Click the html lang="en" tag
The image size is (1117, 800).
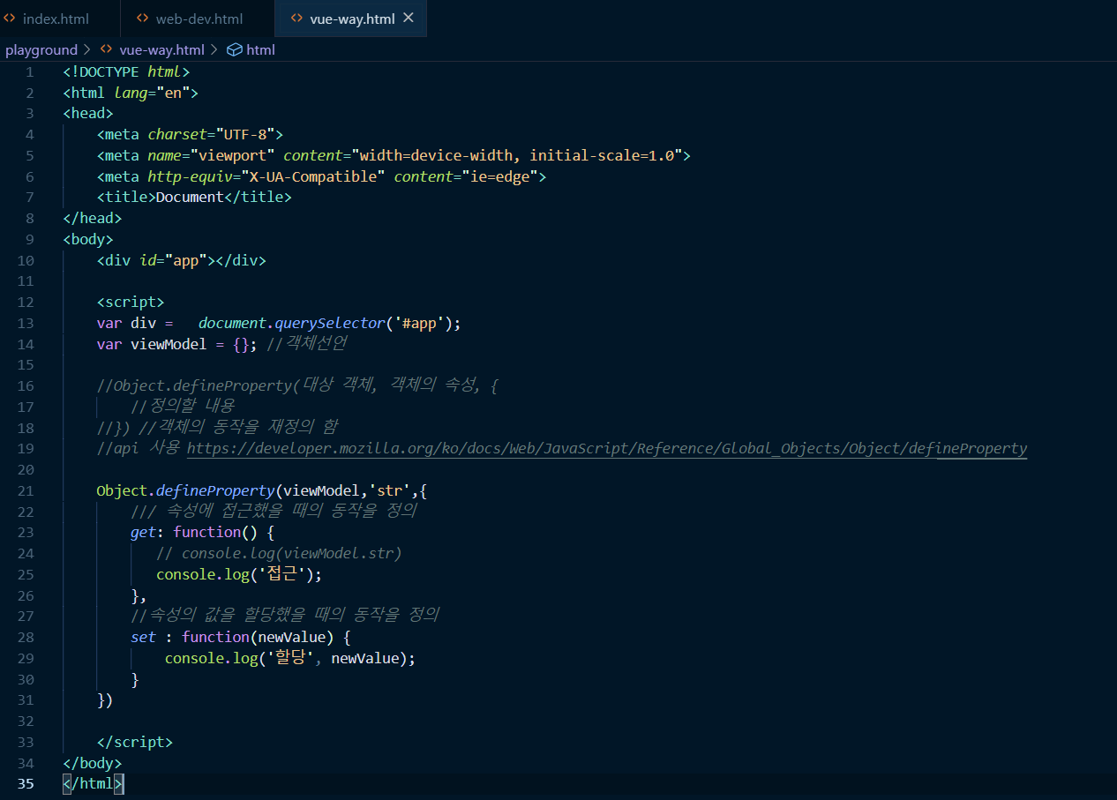click(x=131, y=93)
